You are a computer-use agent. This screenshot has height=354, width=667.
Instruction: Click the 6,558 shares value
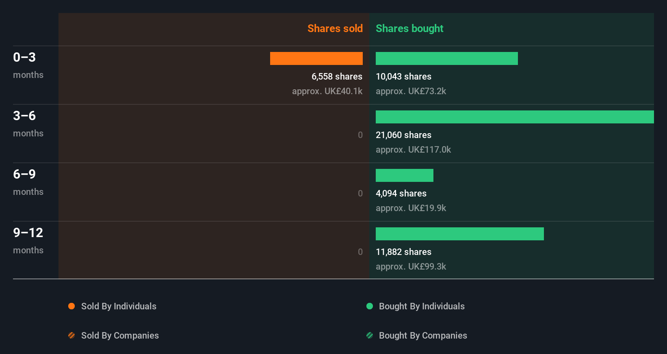337,76
